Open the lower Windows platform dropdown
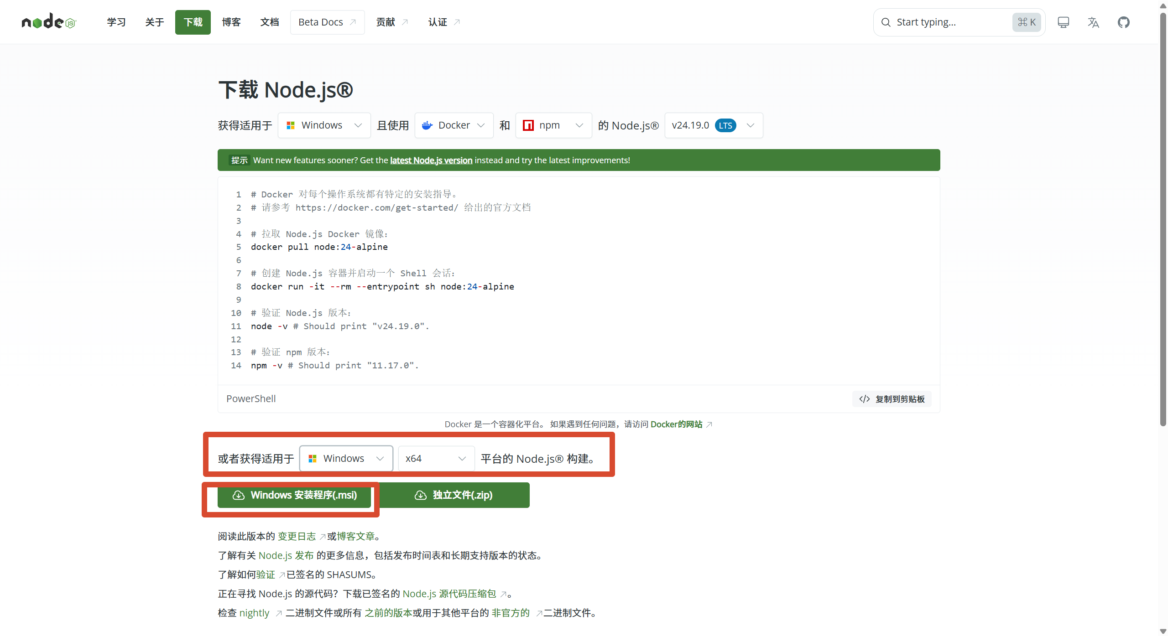The height and width of the screenshot is (636, 1168). pyautogui.click(x=346, y=459)
